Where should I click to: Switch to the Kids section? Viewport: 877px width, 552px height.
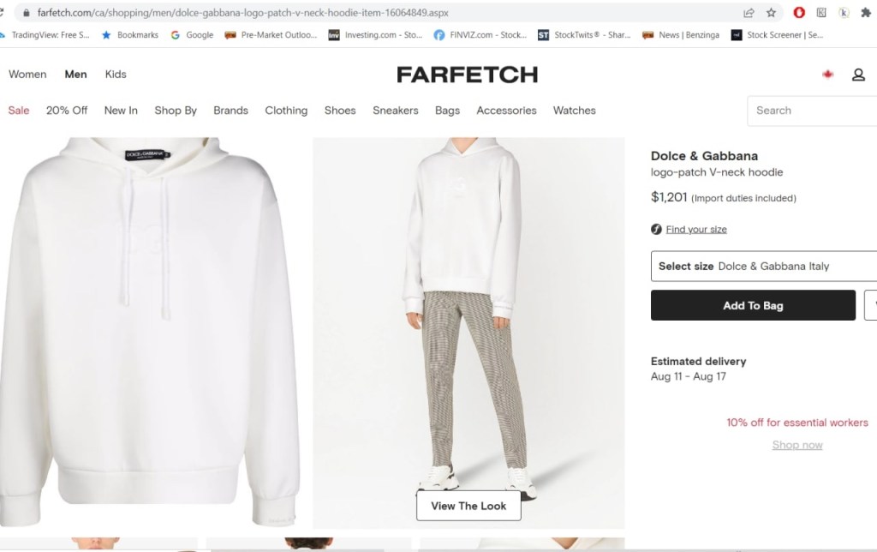[116, 75]
